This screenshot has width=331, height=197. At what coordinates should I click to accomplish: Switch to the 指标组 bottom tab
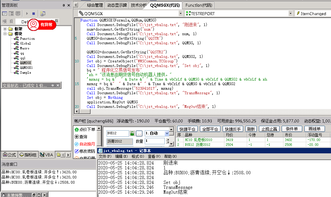click(28, 155)
